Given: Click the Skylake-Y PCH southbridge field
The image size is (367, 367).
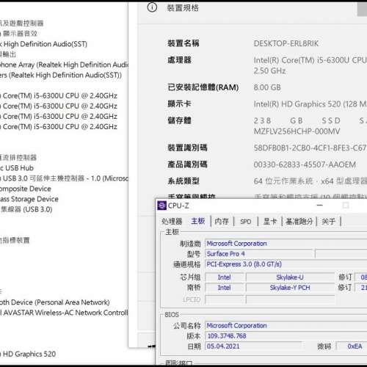Looking at the screenshot, I should click(x=290, y=288).
